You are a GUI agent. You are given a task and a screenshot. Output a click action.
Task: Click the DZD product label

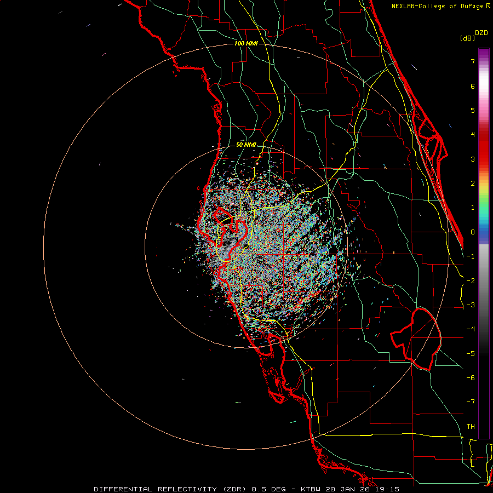(481, 33)
